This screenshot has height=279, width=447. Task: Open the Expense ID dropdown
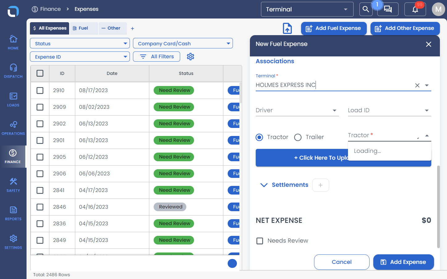click(80, 57)
